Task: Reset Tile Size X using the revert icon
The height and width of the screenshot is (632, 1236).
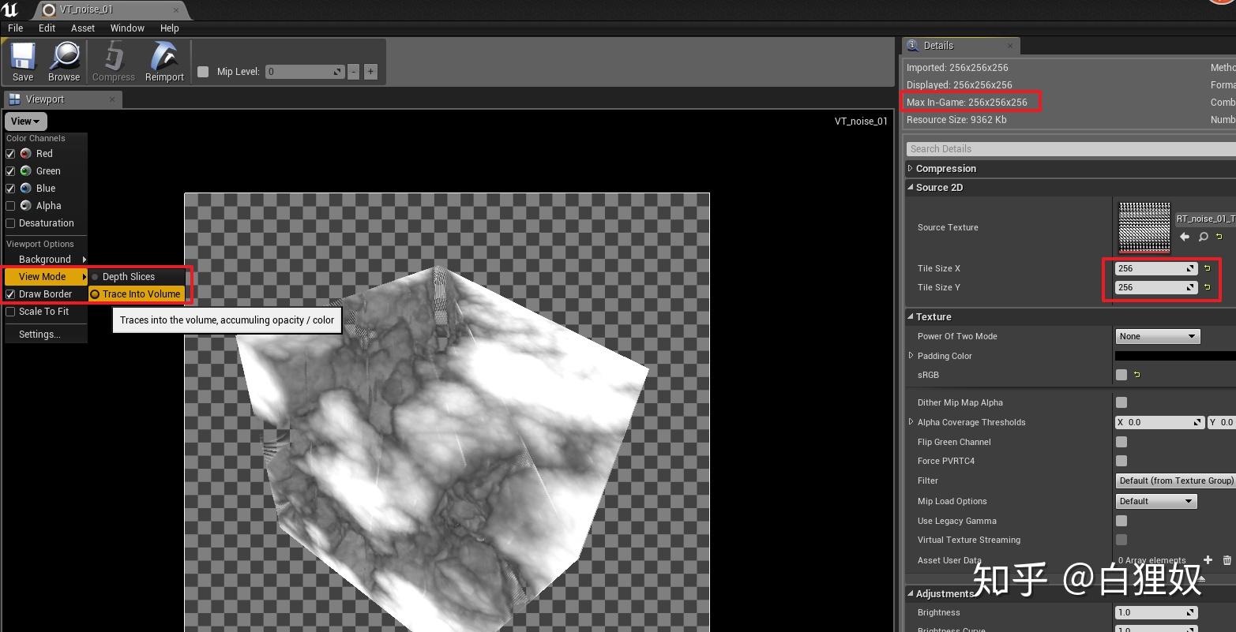Action: [x=1208, y=267]
